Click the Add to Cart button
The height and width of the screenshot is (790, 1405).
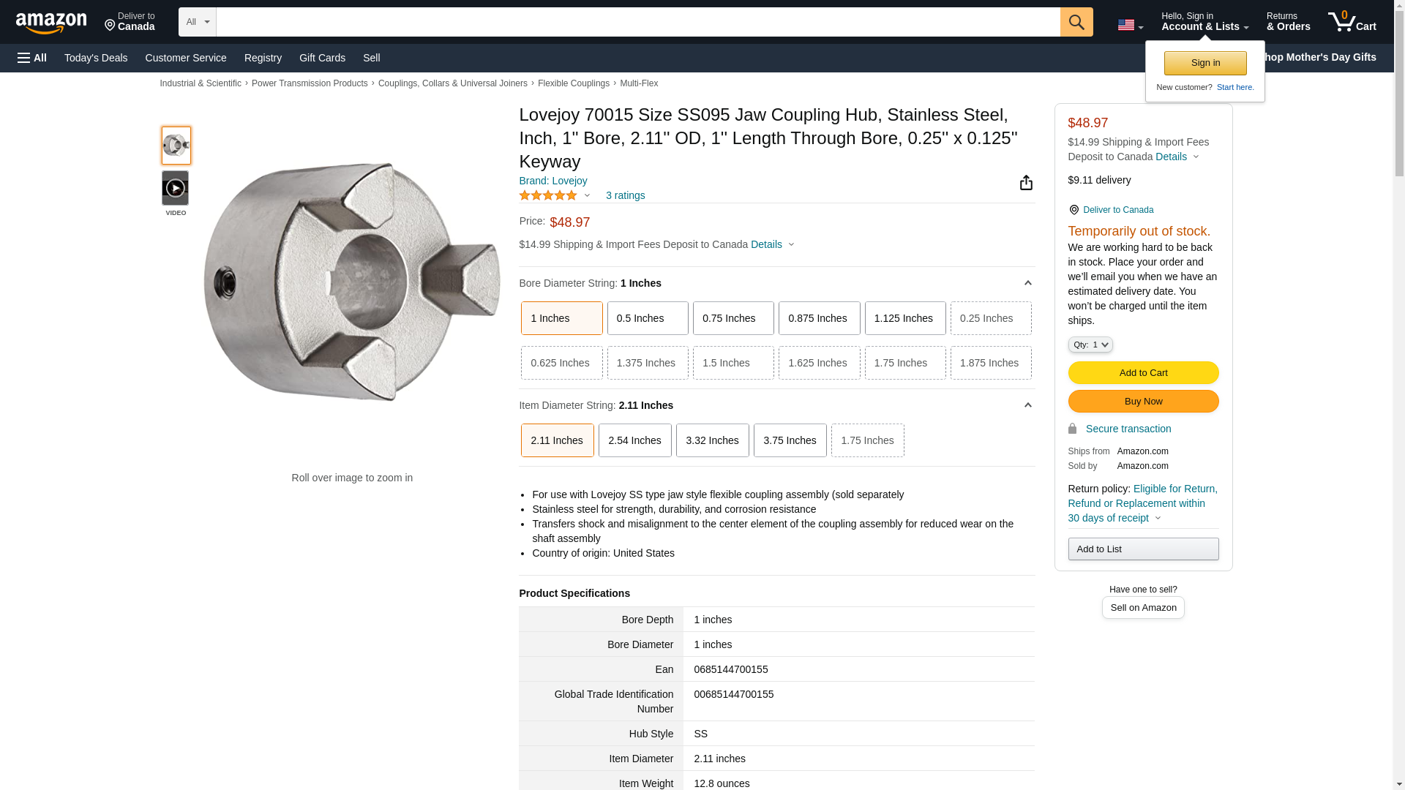[x=1142, y=373]
